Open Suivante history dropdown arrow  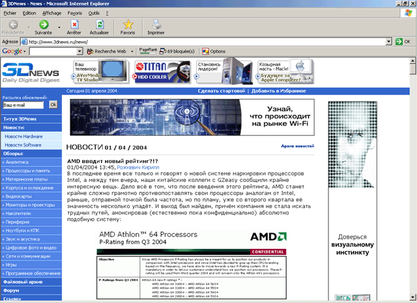[59, 27]
